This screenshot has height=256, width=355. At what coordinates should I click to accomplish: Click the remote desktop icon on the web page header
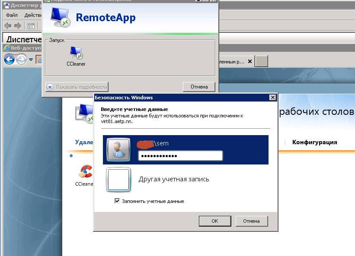pos(84,114)
